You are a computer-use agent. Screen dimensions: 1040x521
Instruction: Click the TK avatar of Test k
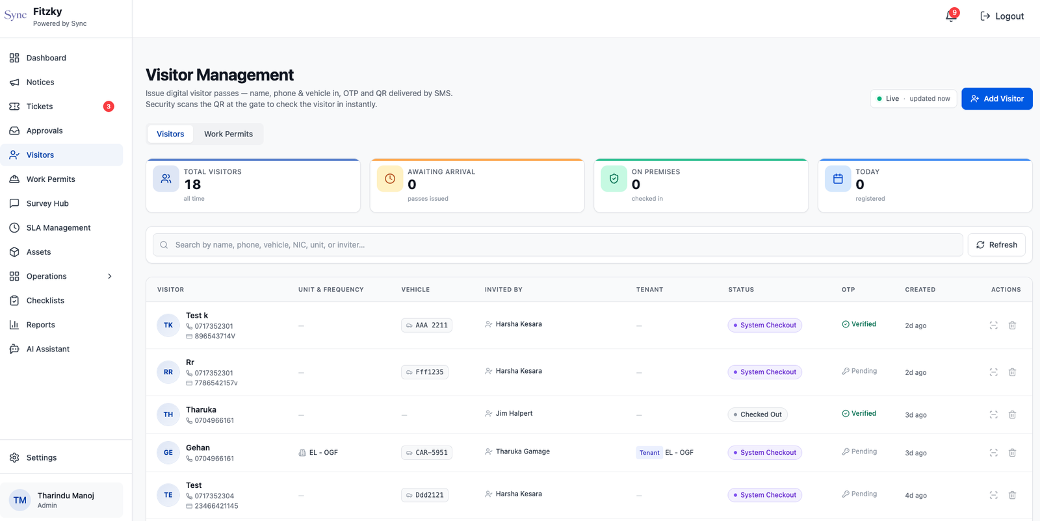pyautogui.click(x=168, y=325)
